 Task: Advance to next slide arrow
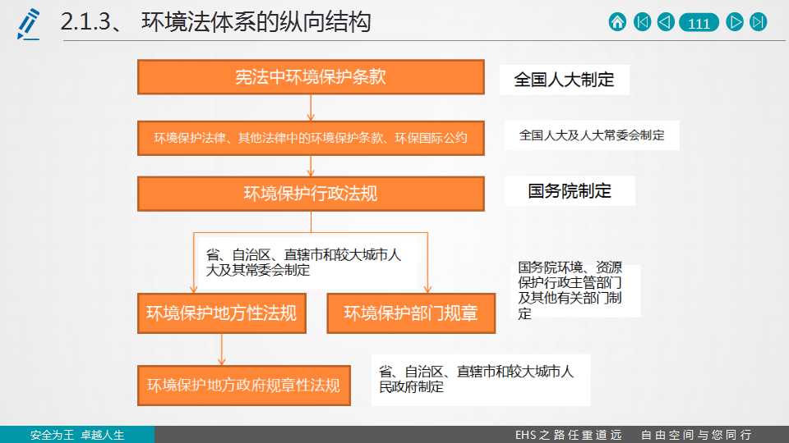pyautogui.click(x=735, y=22)
